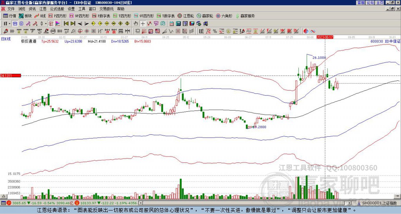
Task: Open the 资讯 menu
Action: (32, 9)
